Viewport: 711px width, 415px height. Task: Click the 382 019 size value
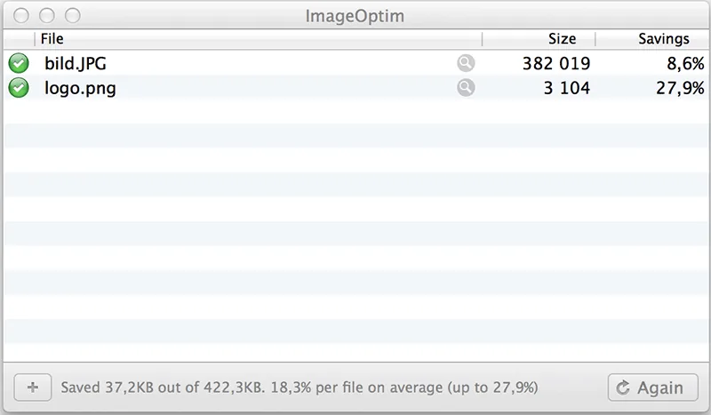[556, 63]
